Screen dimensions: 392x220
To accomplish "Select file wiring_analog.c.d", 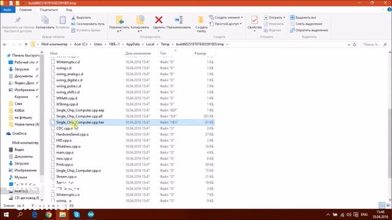I will pyautogui.click(x=70, y=74).
